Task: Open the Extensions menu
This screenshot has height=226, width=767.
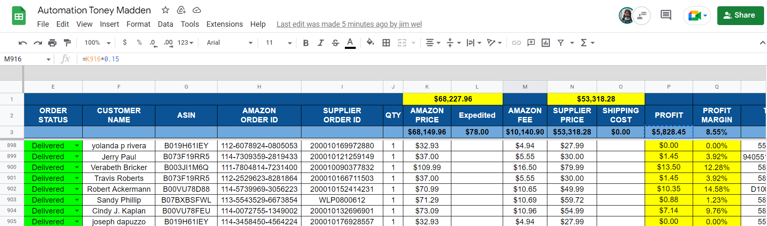Action: pyautogui.click(x=225, y=24)
